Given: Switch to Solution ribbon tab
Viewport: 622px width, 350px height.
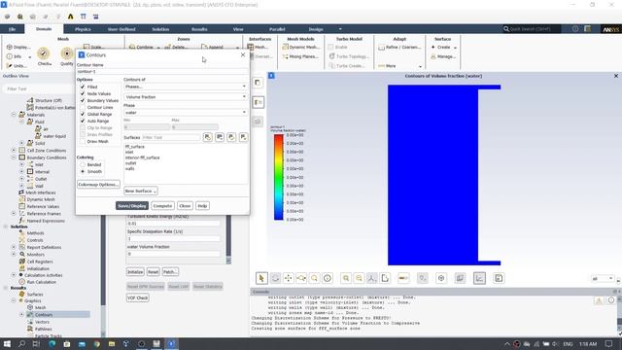Looking at the screenshot, I should [160, 29].
